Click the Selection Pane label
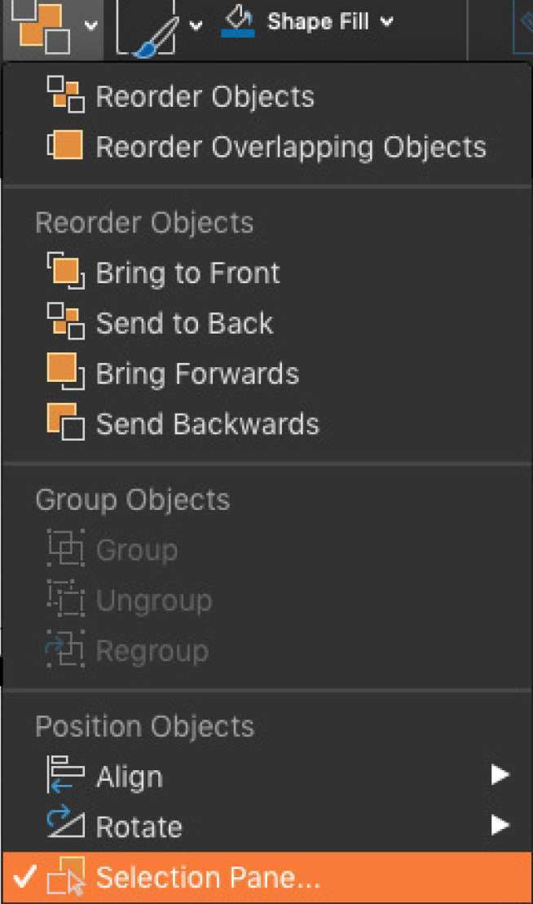The image size is (533, 904). 208,878
